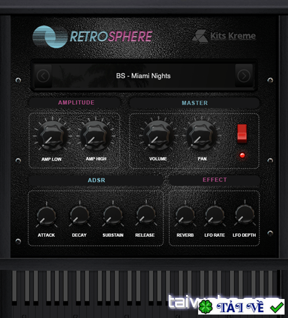The image size is (288, 318).
Task: Click the AMP HIGH knob
Action: pos(96,136)
